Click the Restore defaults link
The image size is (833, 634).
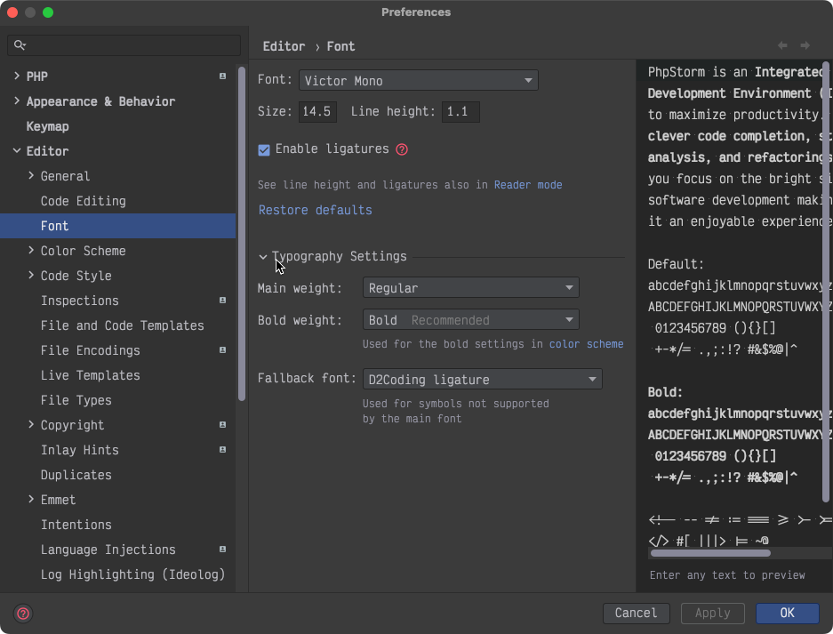[315, 211]
